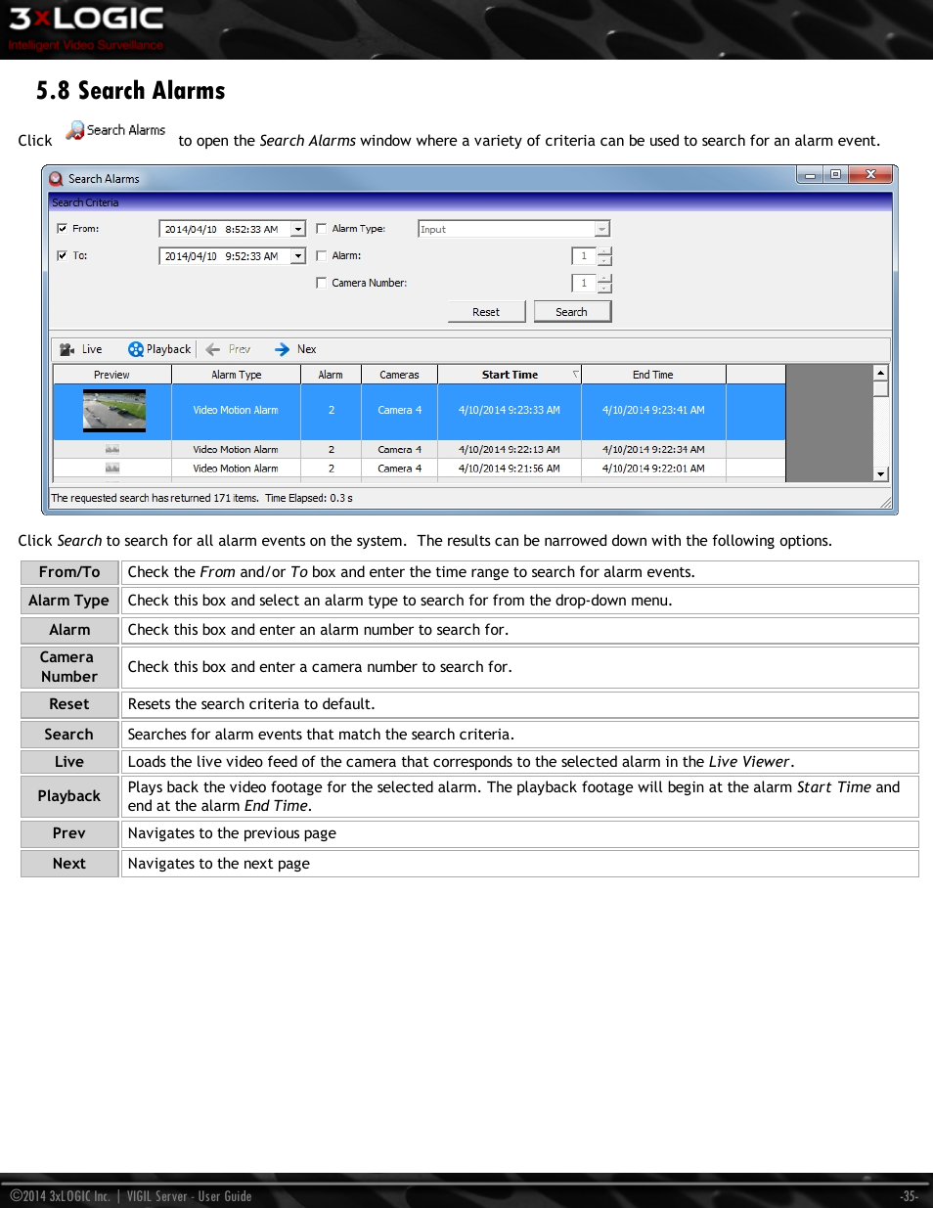Close the Search Alarms window

870,175
